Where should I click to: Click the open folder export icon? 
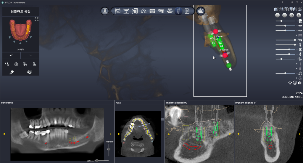coord(201,11)
